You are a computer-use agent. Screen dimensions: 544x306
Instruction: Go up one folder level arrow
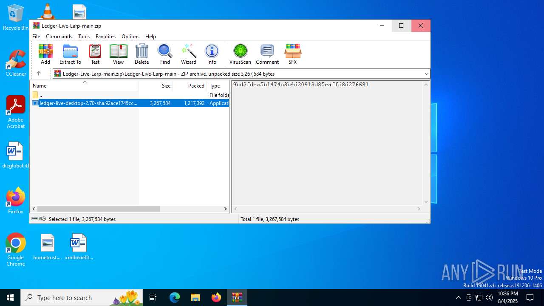[38, 74]
